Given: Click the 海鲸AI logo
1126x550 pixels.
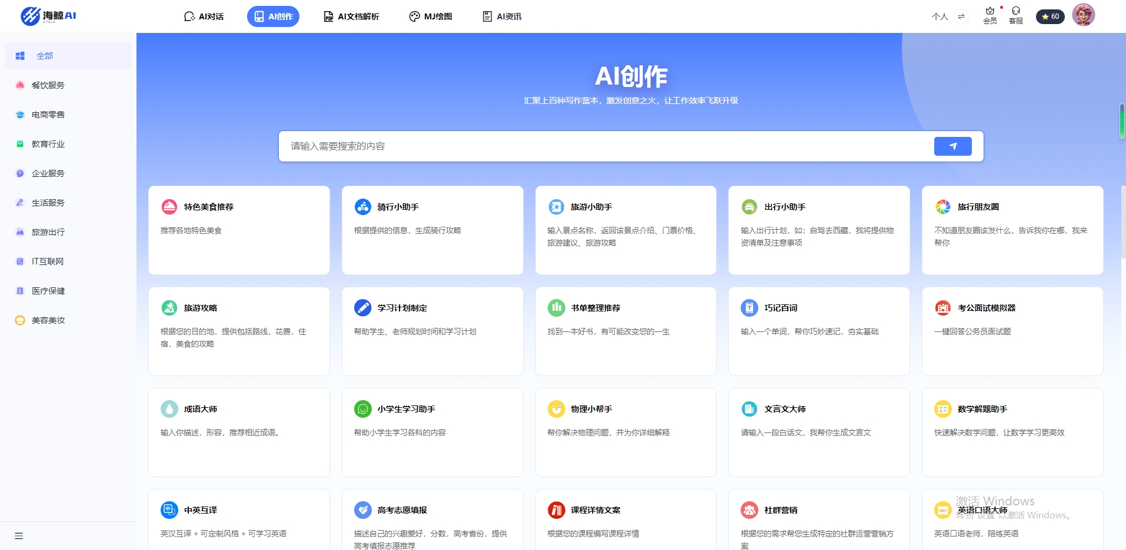Looking at the screenshot, I should 48,16.
